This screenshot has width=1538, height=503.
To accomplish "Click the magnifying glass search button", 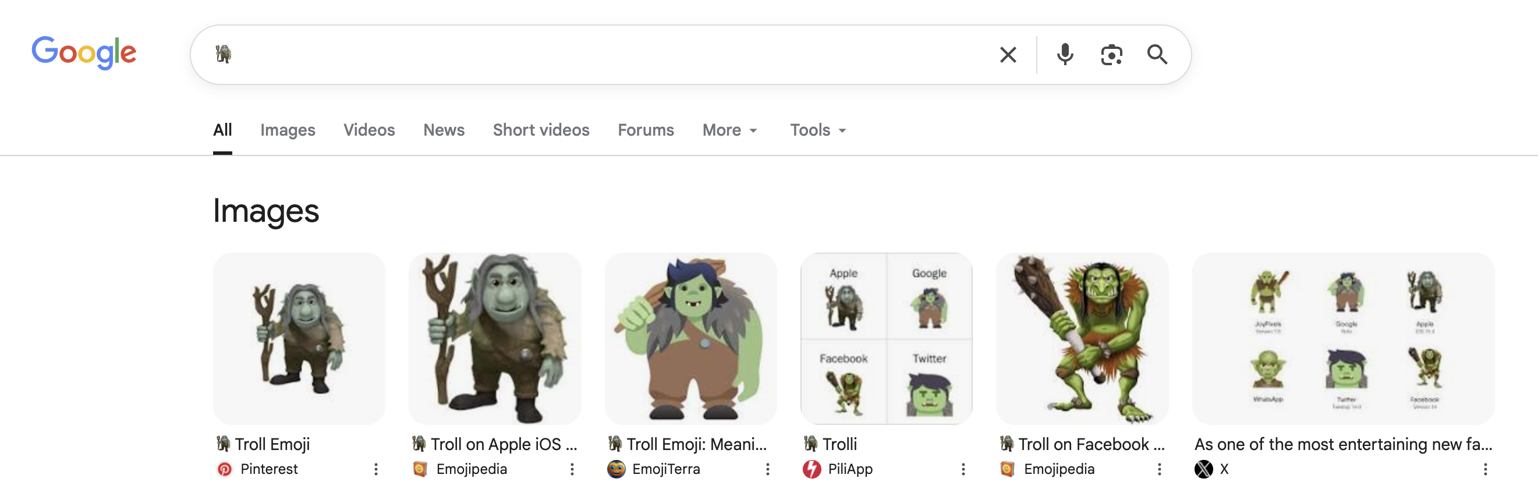I will coord(1157,55).
